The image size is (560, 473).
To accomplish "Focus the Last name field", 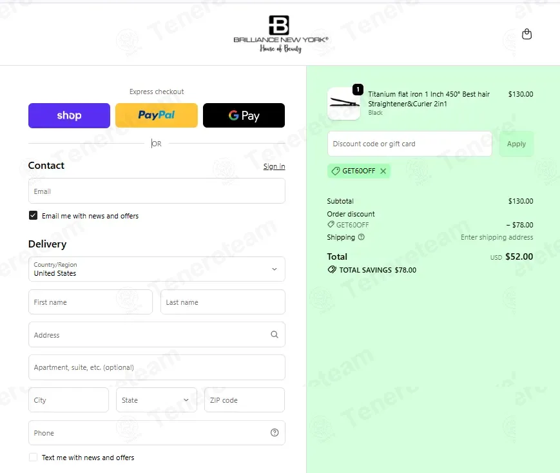I will pos(223,302).
